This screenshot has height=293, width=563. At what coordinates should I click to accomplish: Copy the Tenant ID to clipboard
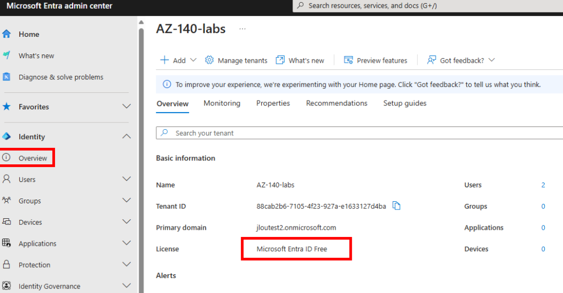pos(396,206)
